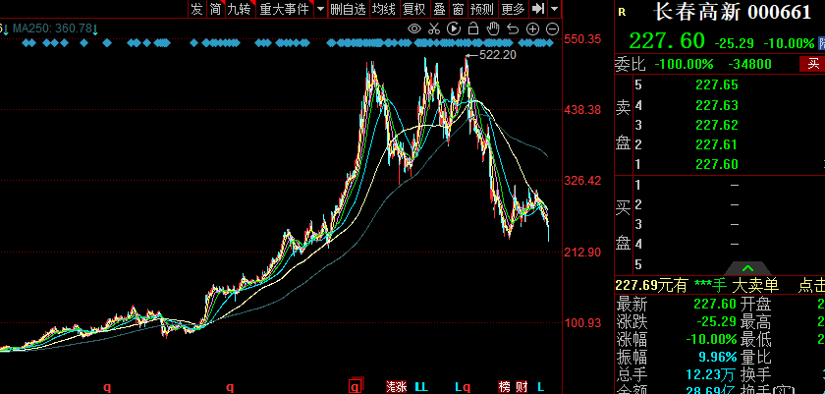The height and width of the screenshot is (394, 825).
Task: Select sell level 3 price 227.62
Action: click(717, 125)
